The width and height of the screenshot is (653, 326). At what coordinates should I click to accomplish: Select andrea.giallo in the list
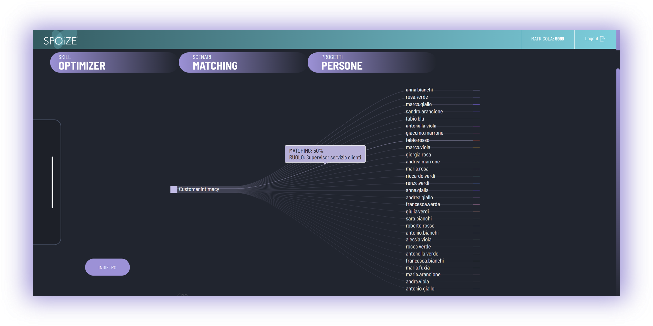tap(419, 198)
